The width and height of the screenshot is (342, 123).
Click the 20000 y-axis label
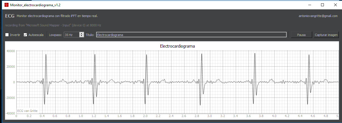10,67
